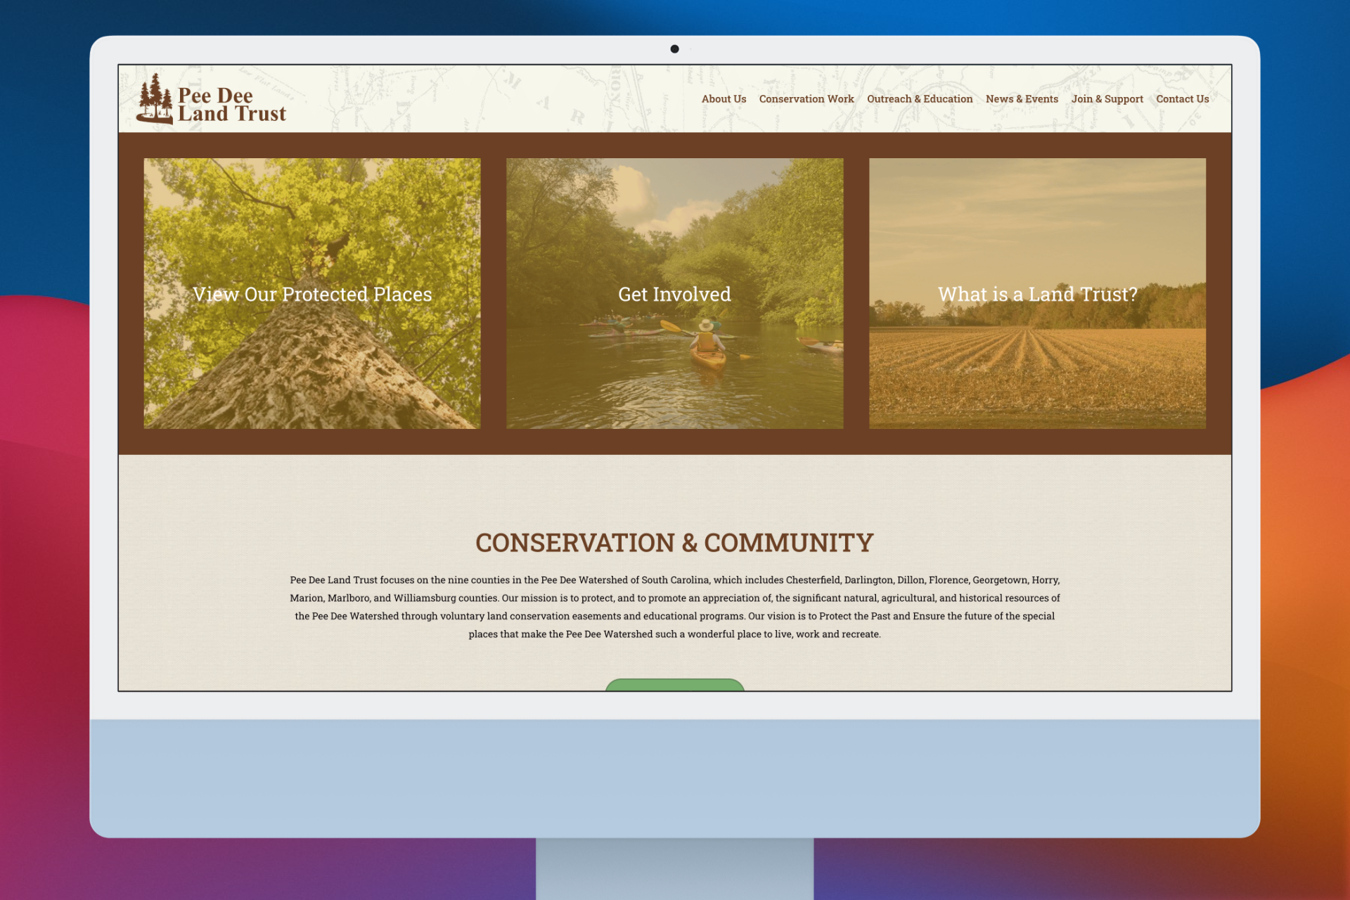Click the map-patterned header background
This screenshot has height=900, width=1350.
point(492,98)
